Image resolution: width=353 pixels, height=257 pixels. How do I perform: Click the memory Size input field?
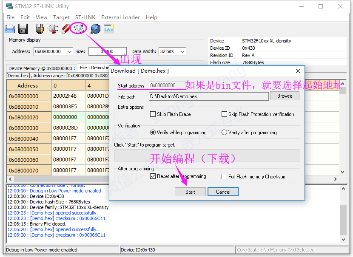(108, 51)
